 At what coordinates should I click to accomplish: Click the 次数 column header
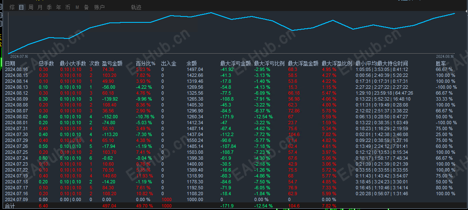tap(94, 64)
